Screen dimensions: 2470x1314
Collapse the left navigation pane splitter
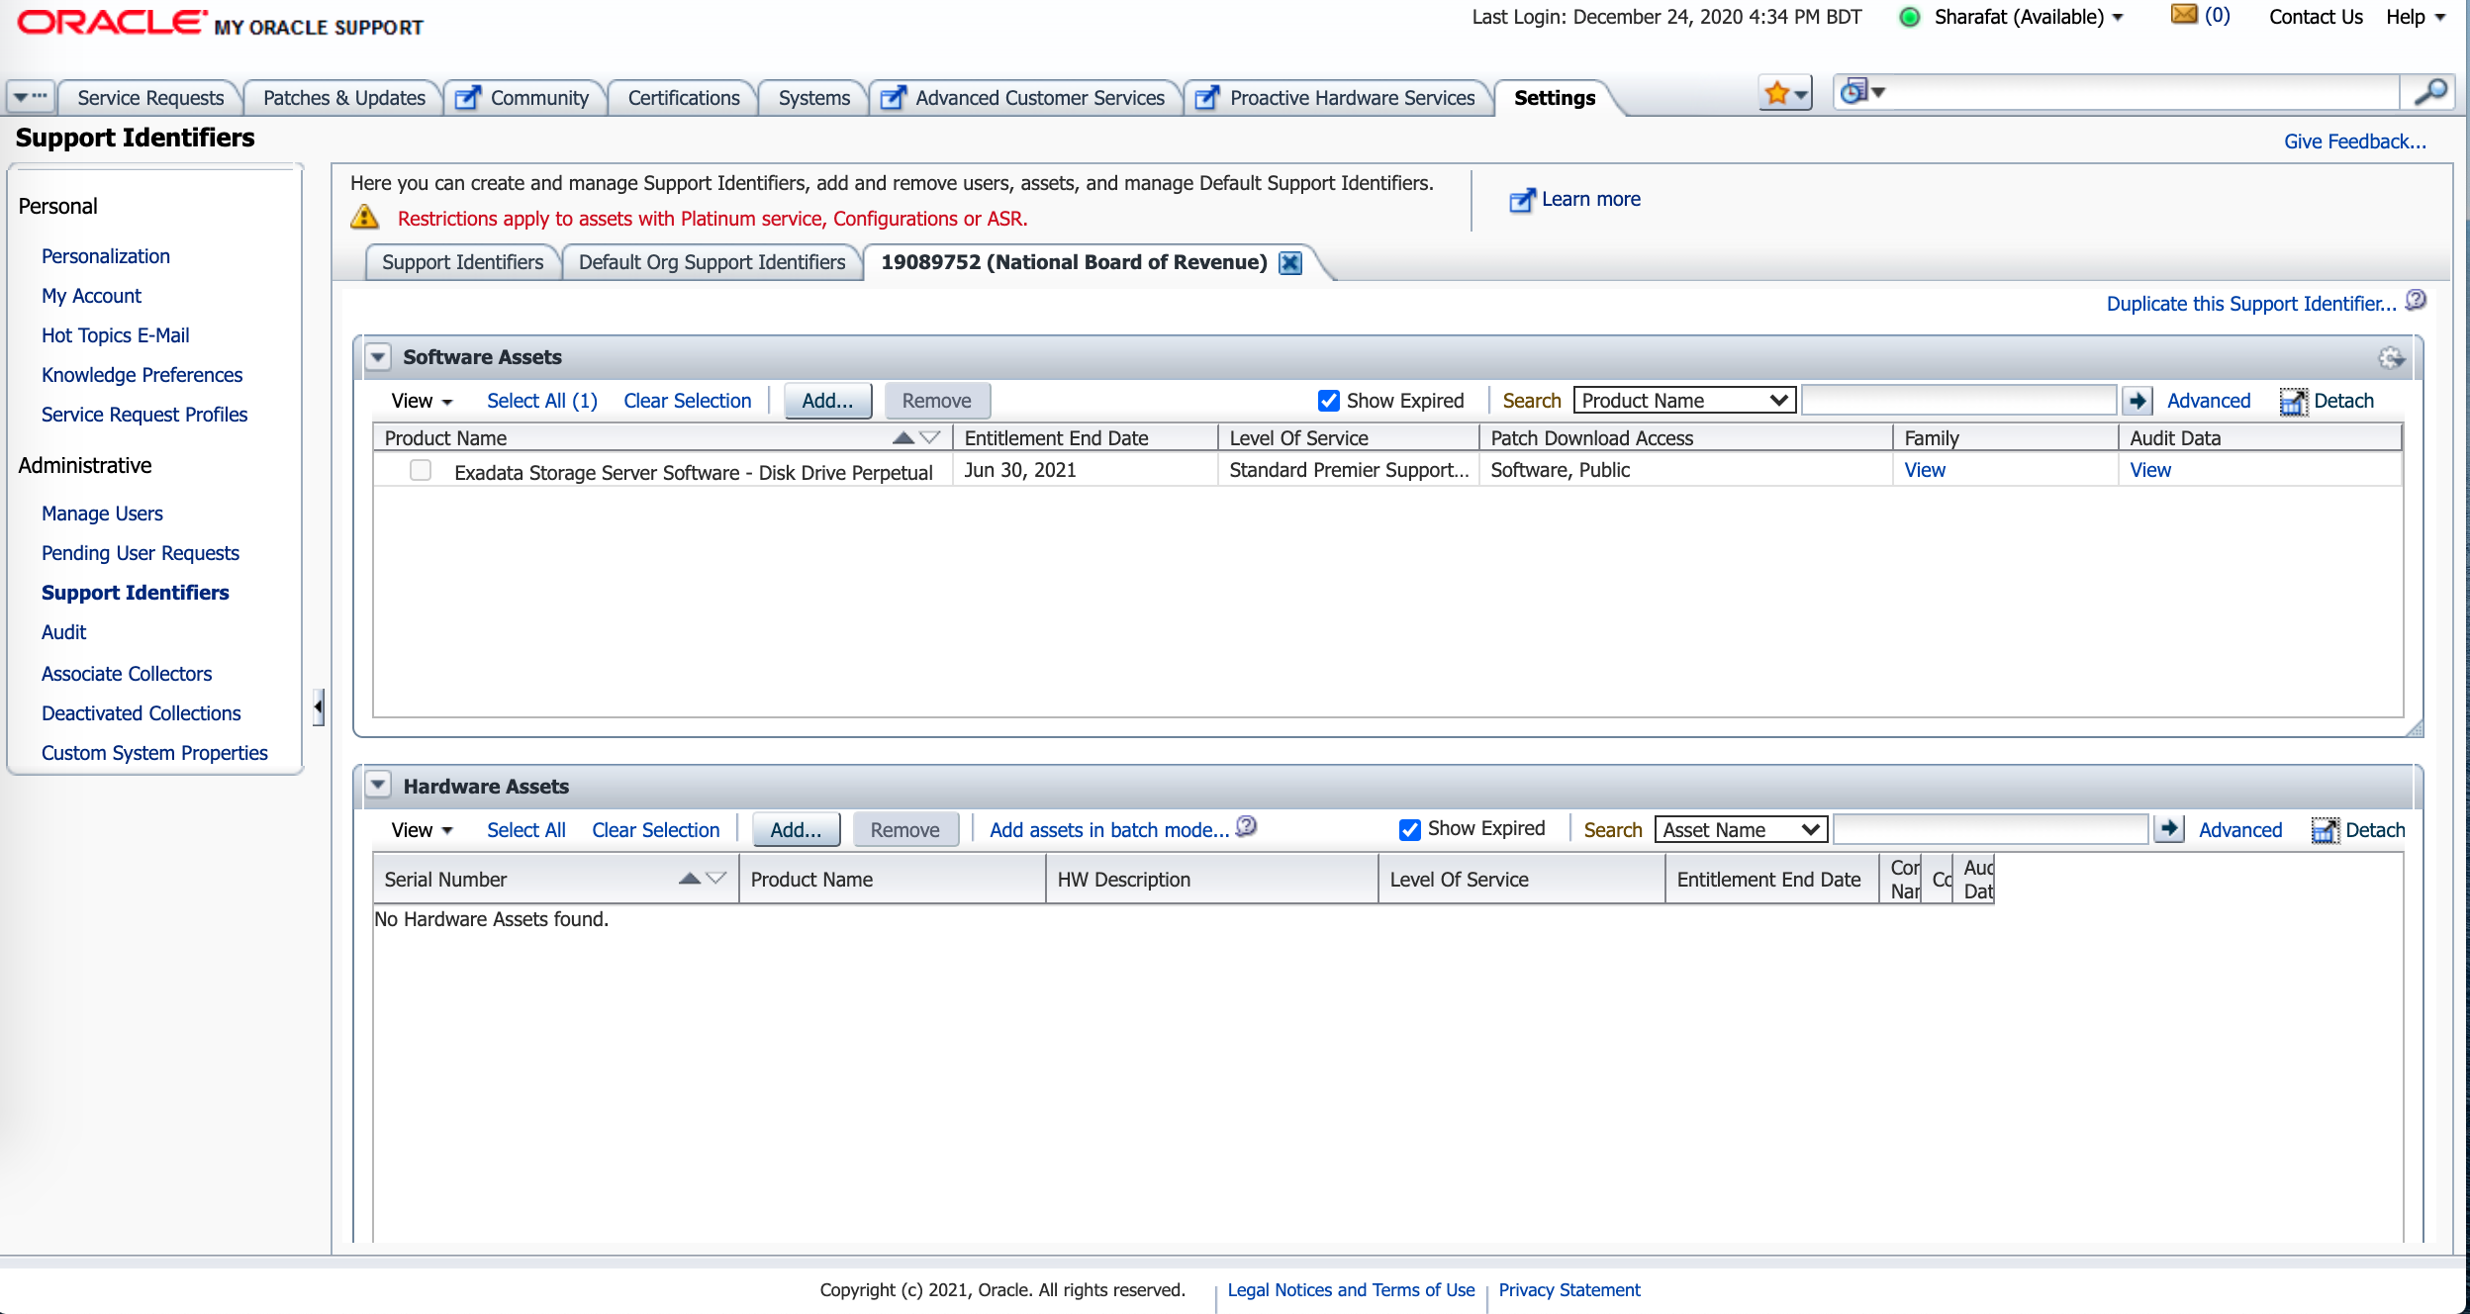(318, 706)
